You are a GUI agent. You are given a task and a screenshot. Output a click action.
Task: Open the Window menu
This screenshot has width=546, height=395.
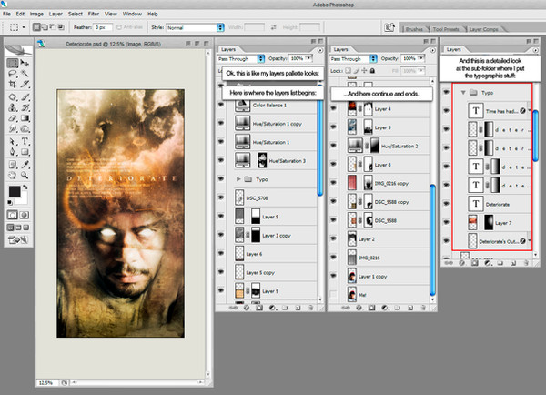[132, 14]
